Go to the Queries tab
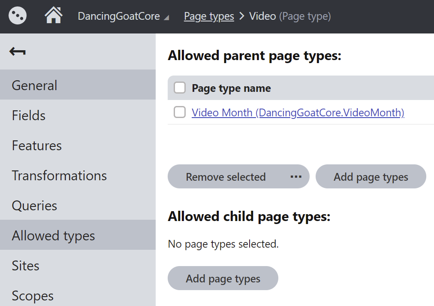The image size is (434, 306). click(78, 205)
